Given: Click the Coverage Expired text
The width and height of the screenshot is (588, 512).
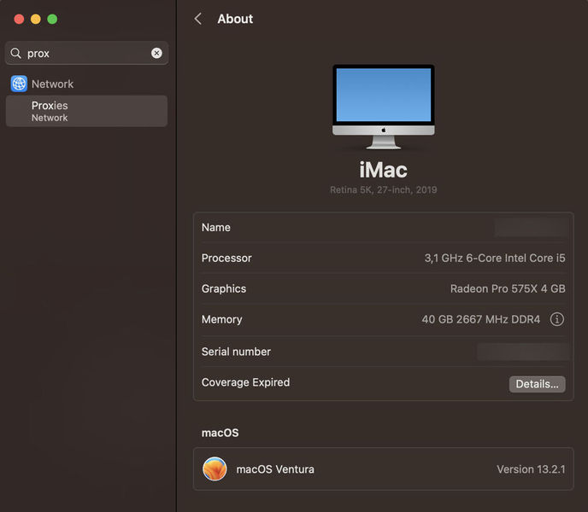Looking at the screenshot, I should 245,382.
